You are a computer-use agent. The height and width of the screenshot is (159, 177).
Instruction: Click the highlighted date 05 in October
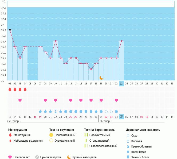click(121, 117)
